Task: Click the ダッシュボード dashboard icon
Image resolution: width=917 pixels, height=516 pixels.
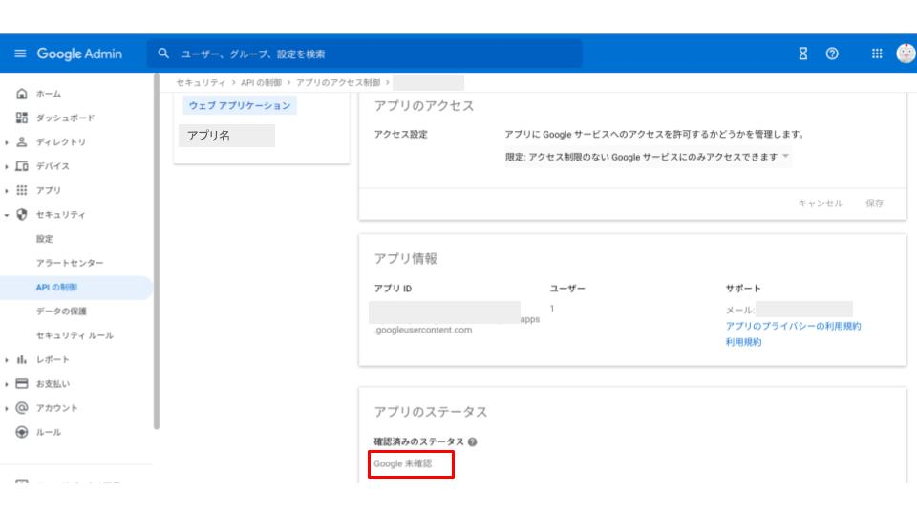Action: pyautogui.click(x=22, y=118)
